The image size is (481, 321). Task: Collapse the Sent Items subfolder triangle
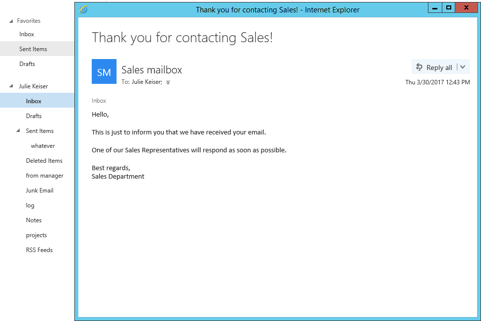(x=18, y=131)
